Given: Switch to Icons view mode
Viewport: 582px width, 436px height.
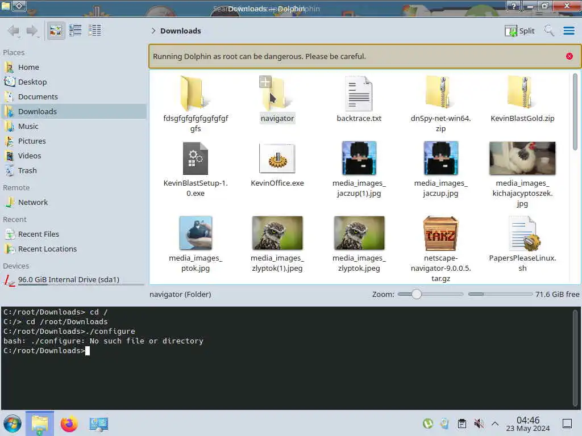Looking at the screenshot, I should point(56,31).
